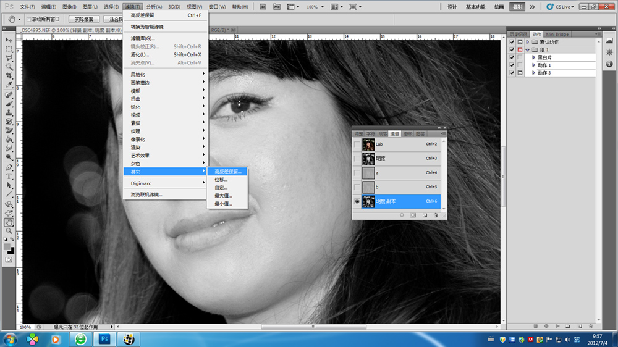Collapse the 组 1 action group

coord(527,50)
